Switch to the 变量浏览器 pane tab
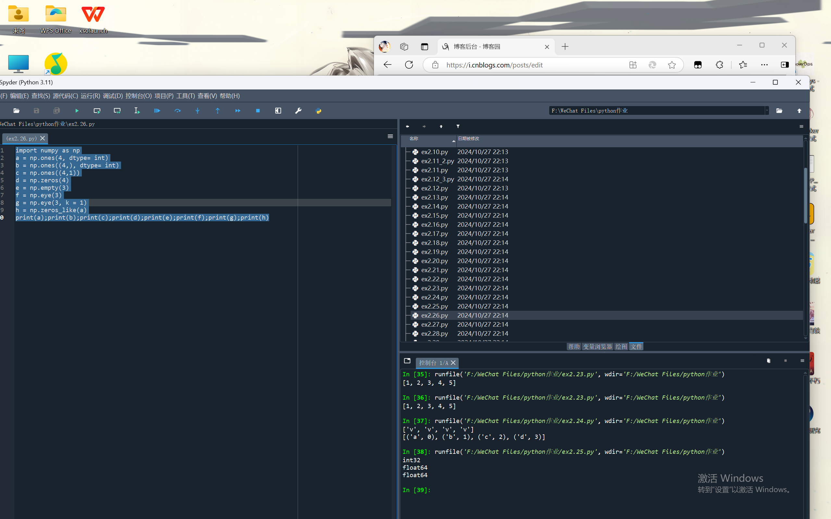Image resolution: width=831 pixels, height=519 pixels. click(x=598, y=346)
